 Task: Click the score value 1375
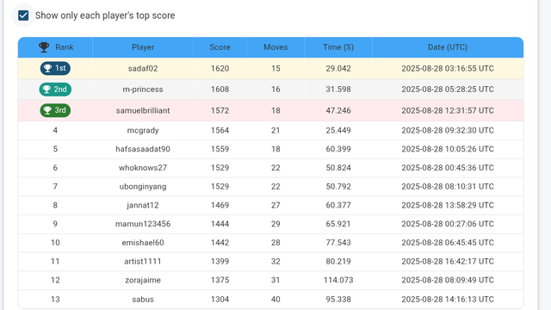pyautogui.click(x=220, y=280)
